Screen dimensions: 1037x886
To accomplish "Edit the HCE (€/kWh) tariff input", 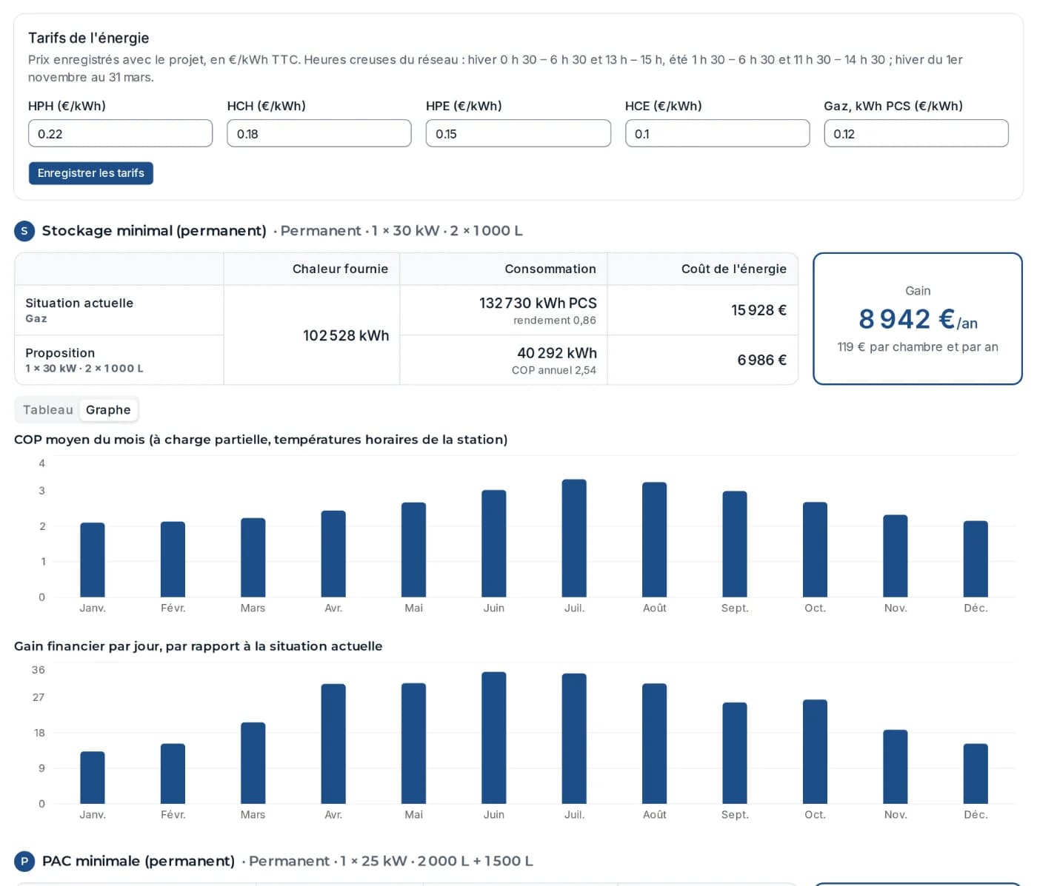I will (717, 133).
